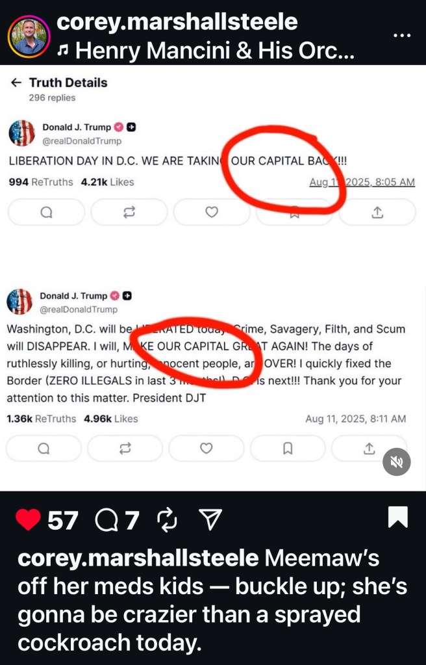Bookmark the Washington, D.C. truth post
The image size is (426, 665).
(288, 449)
